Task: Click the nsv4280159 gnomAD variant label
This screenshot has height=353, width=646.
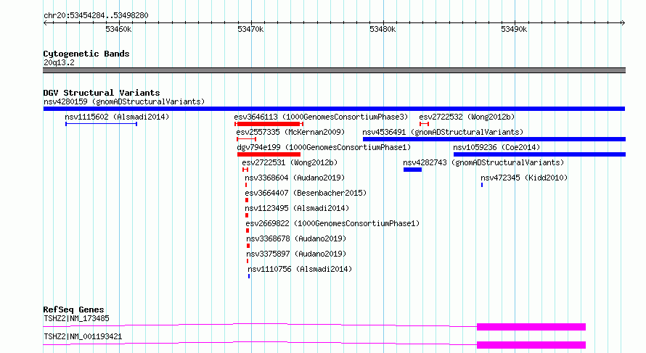Action: click(x=124, y=101)
